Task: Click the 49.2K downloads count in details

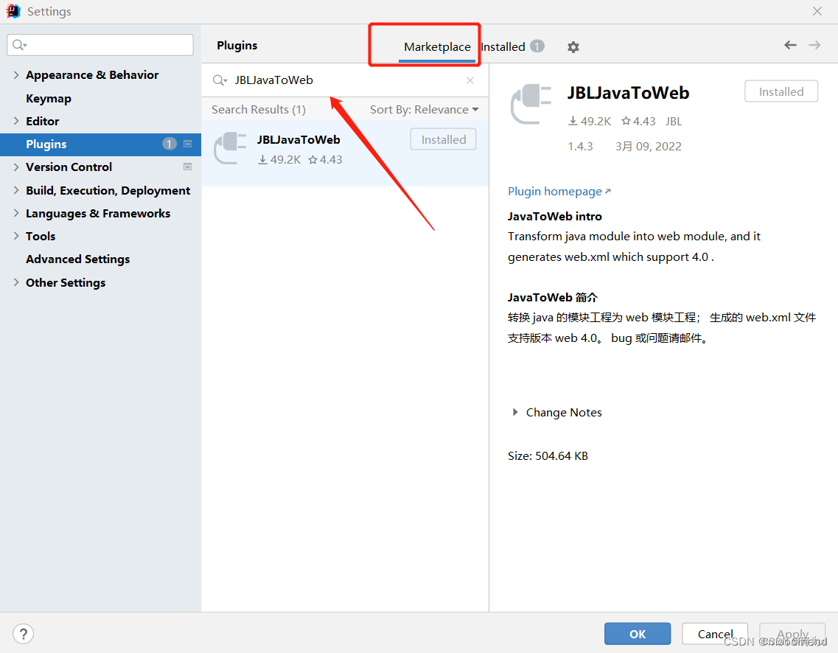Action: (x=590, y=122)
